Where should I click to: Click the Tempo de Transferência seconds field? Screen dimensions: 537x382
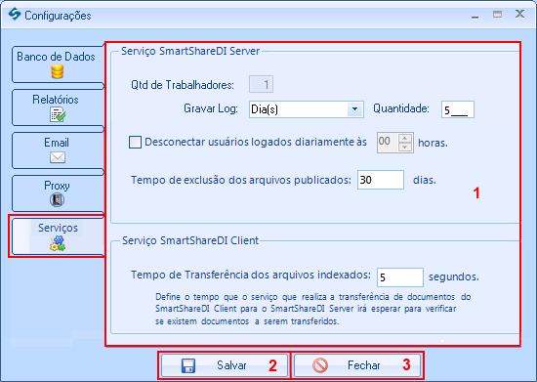click(x=400, y=277)
